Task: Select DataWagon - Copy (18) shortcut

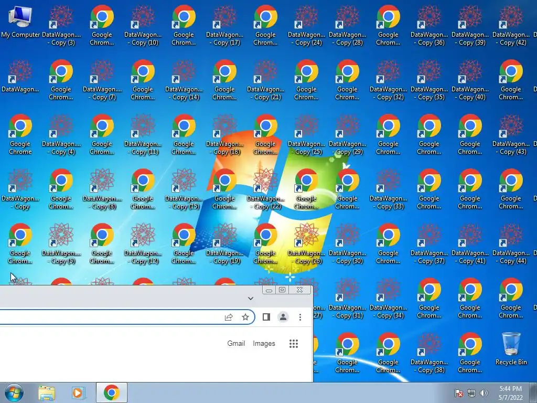Action: (224, 135)
